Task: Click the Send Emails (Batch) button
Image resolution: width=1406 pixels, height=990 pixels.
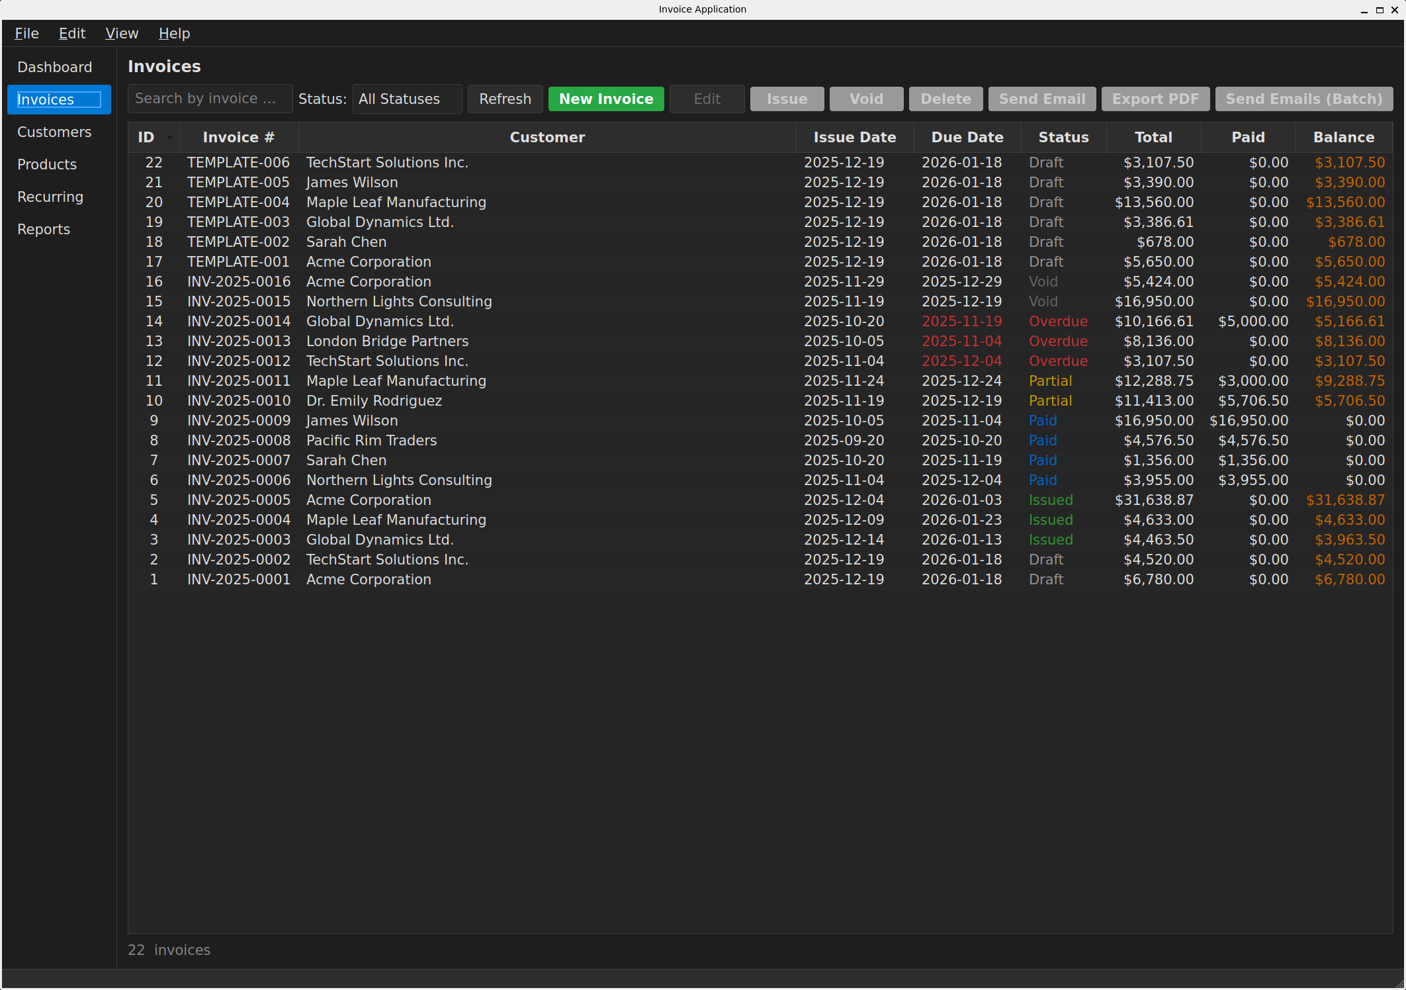Action: point(1303,99)
